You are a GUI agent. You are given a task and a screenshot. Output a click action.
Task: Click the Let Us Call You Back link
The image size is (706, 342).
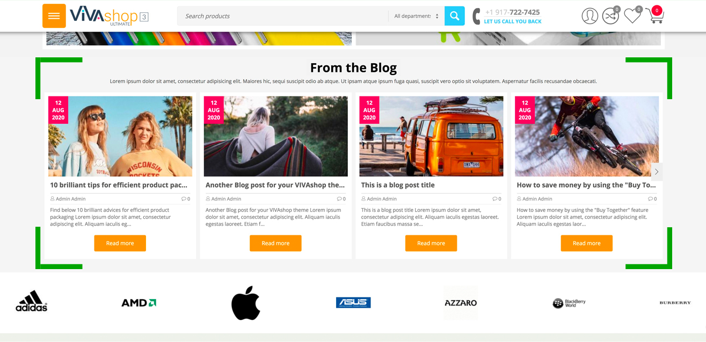coord(512,21)
